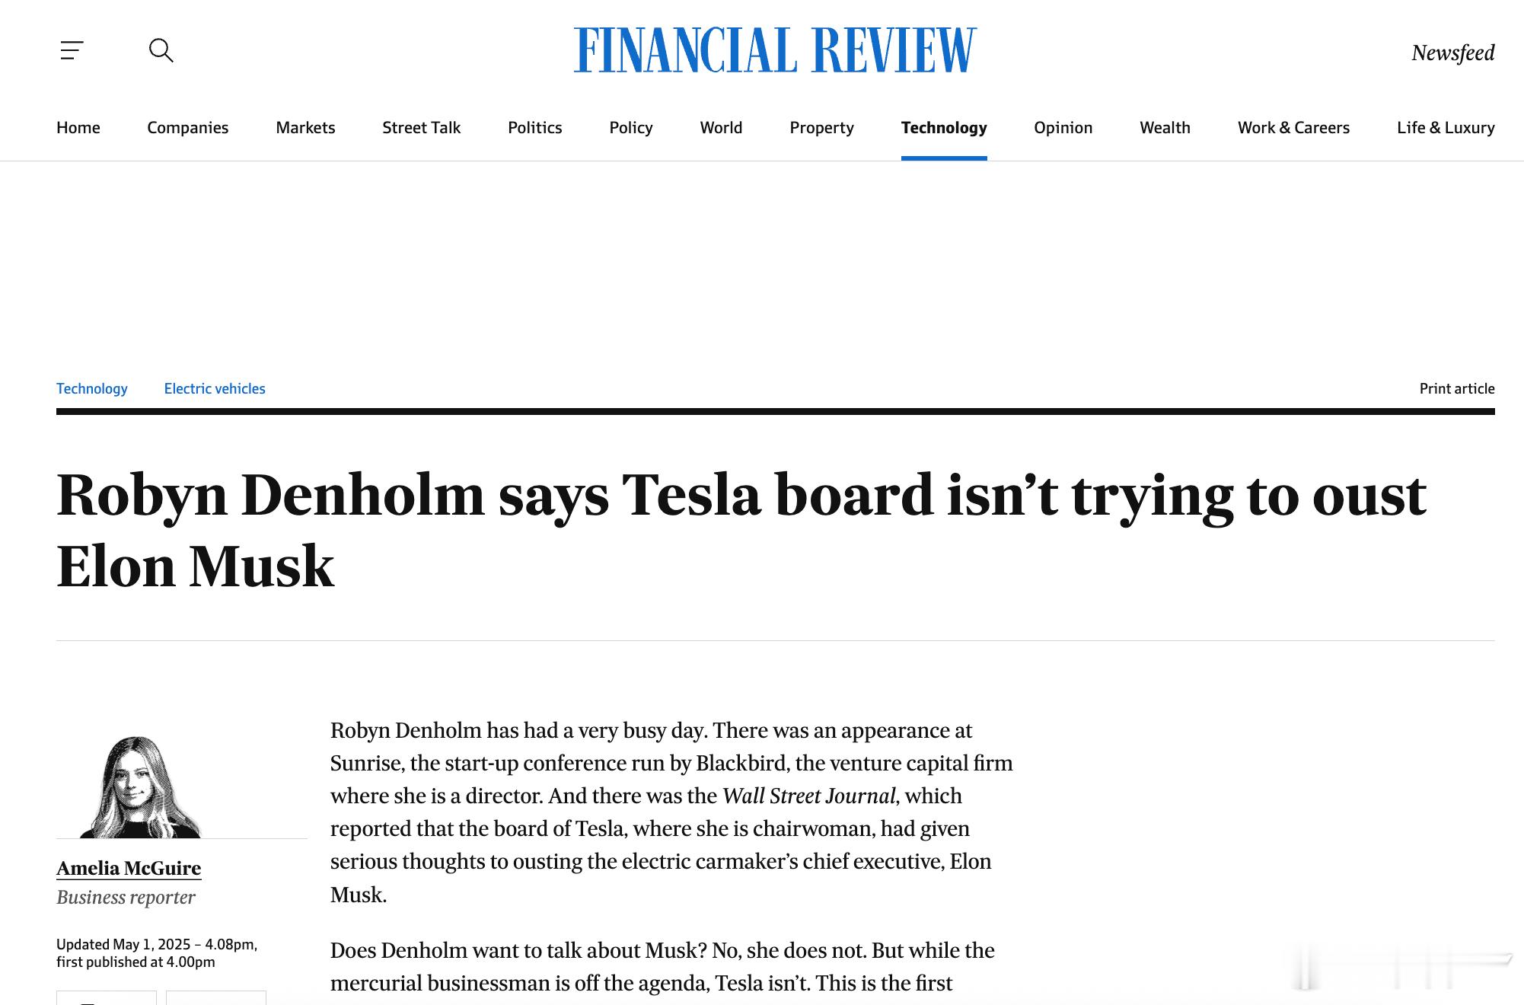Click the Technology breadcrumb link
Viewport: 1524px width, 1005px height.
click(92, 389)
